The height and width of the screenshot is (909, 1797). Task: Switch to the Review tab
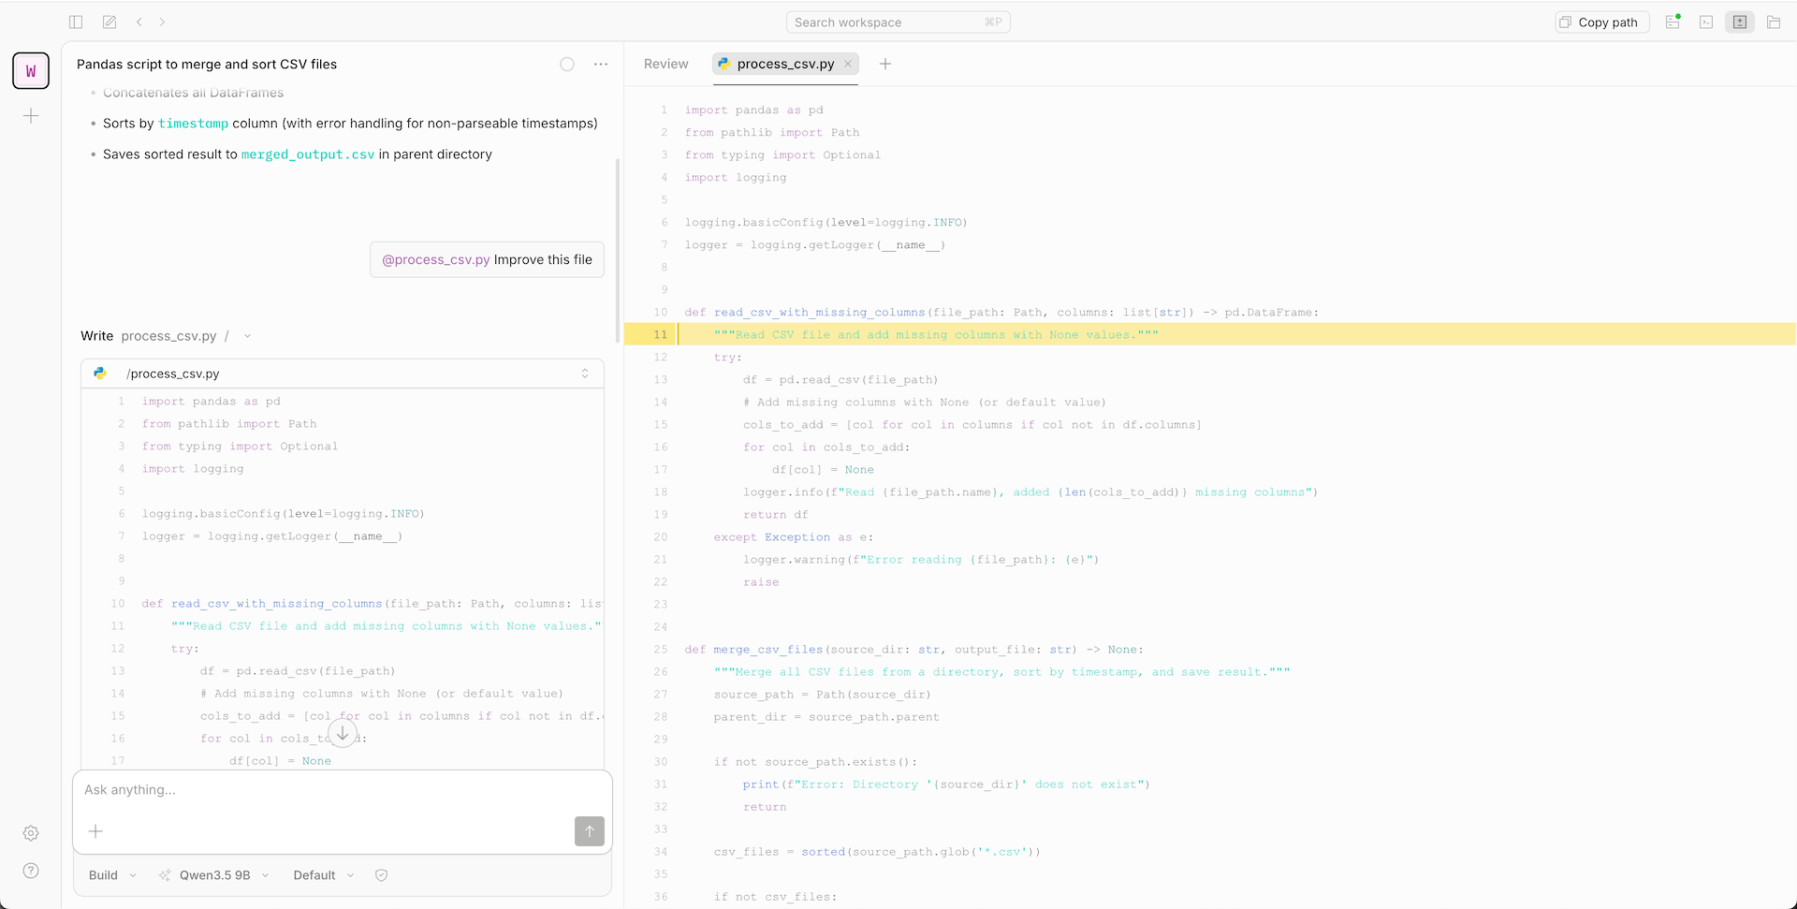665,64
